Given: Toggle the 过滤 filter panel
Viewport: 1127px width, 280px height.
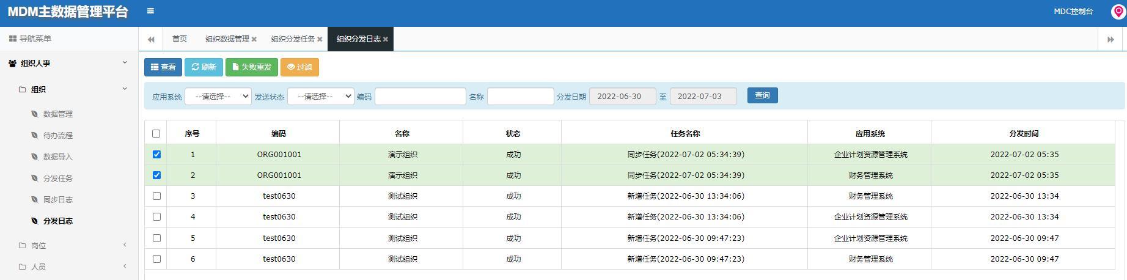Looking at the screenshot, I should click(x=299, y=67).
